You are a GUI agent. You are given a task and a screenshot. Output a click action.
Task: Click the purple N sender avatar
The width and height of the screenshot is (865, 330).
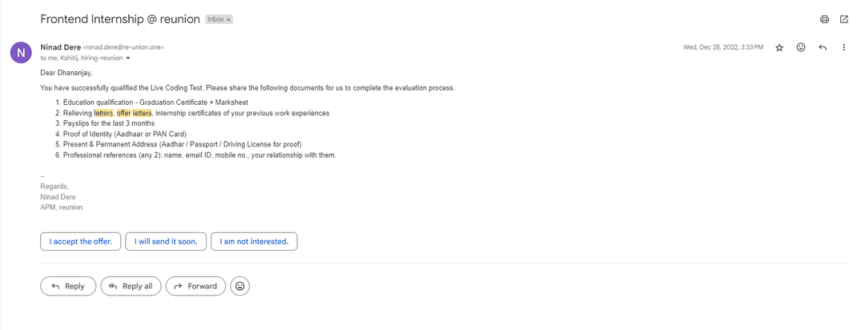point(21,52)
